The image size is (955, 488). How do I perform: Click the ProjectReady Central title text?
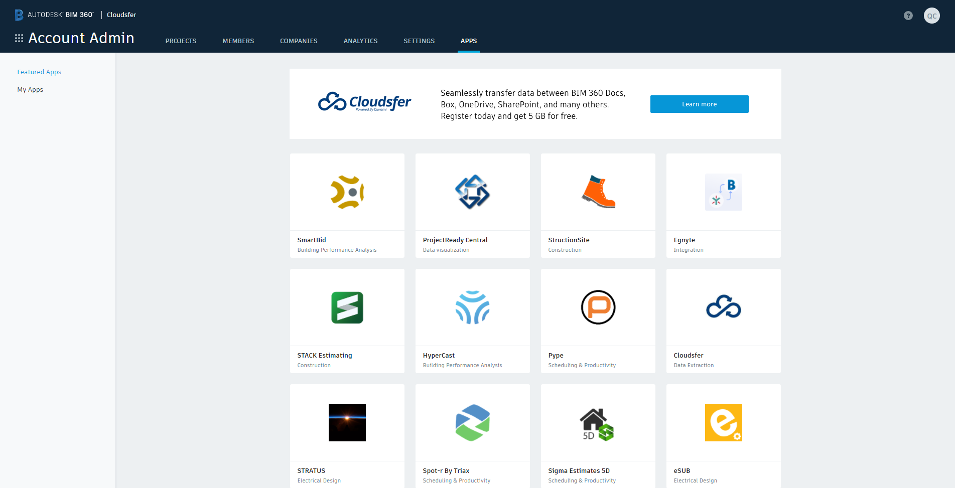455,240
